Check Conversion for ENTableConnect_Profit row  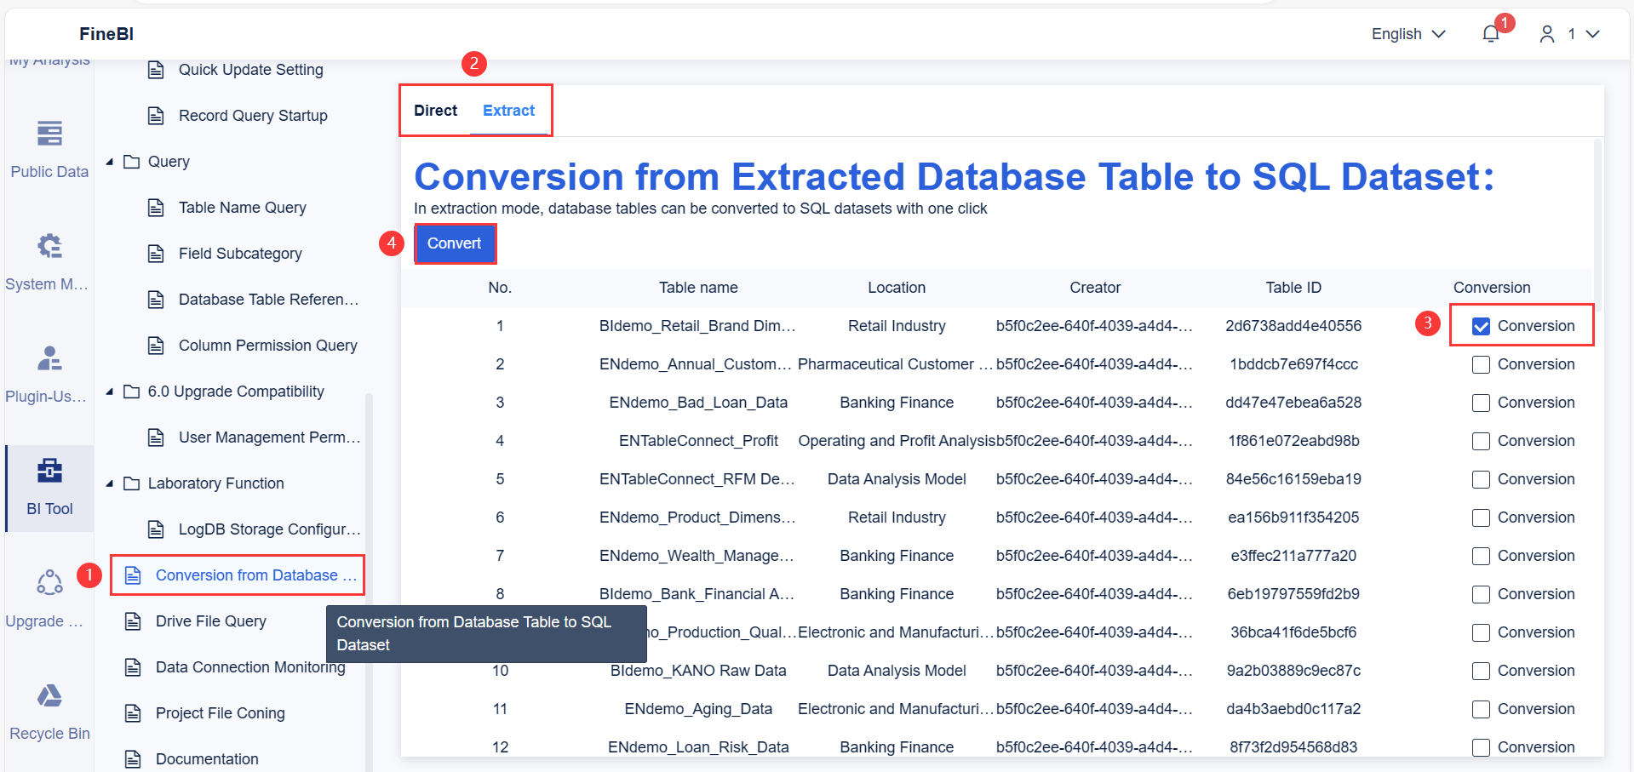pyautogui.click(x=1481, y=441)
